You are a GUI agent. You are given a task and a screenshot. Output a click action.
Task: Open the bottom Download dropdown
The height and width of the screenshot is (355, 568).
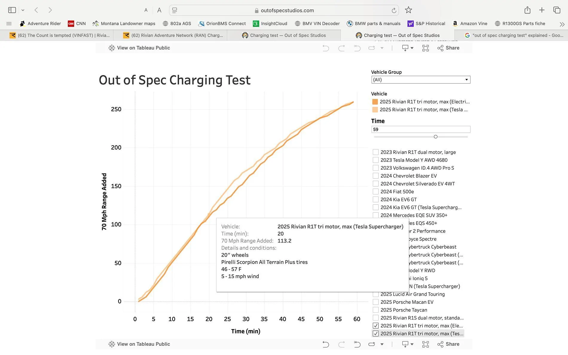click(408, 344)
